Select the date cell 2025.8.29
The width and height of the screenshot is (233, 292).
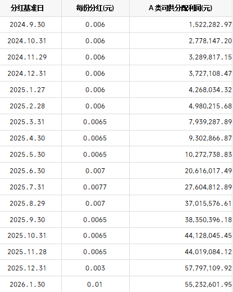pyautogui.click(x=28, y=204)
